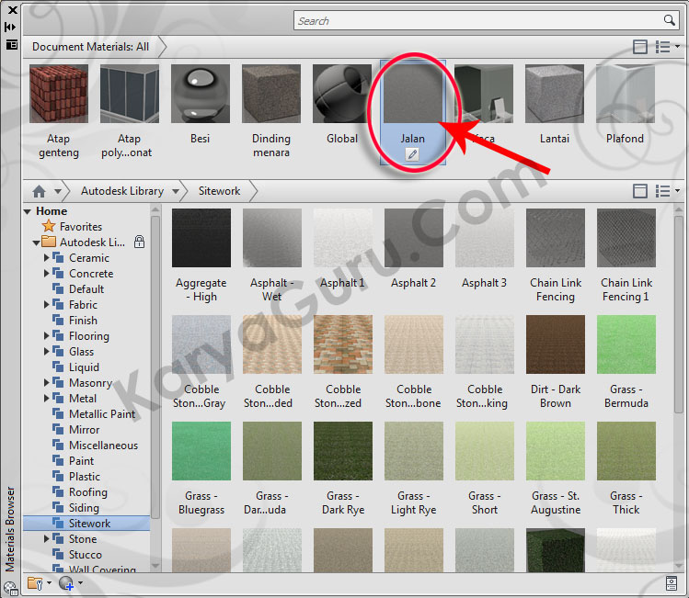The width and height of the screenshot is (689, 598).
Task: Open the Materials Editor icon at bottom right
Action: coord(672,582)
